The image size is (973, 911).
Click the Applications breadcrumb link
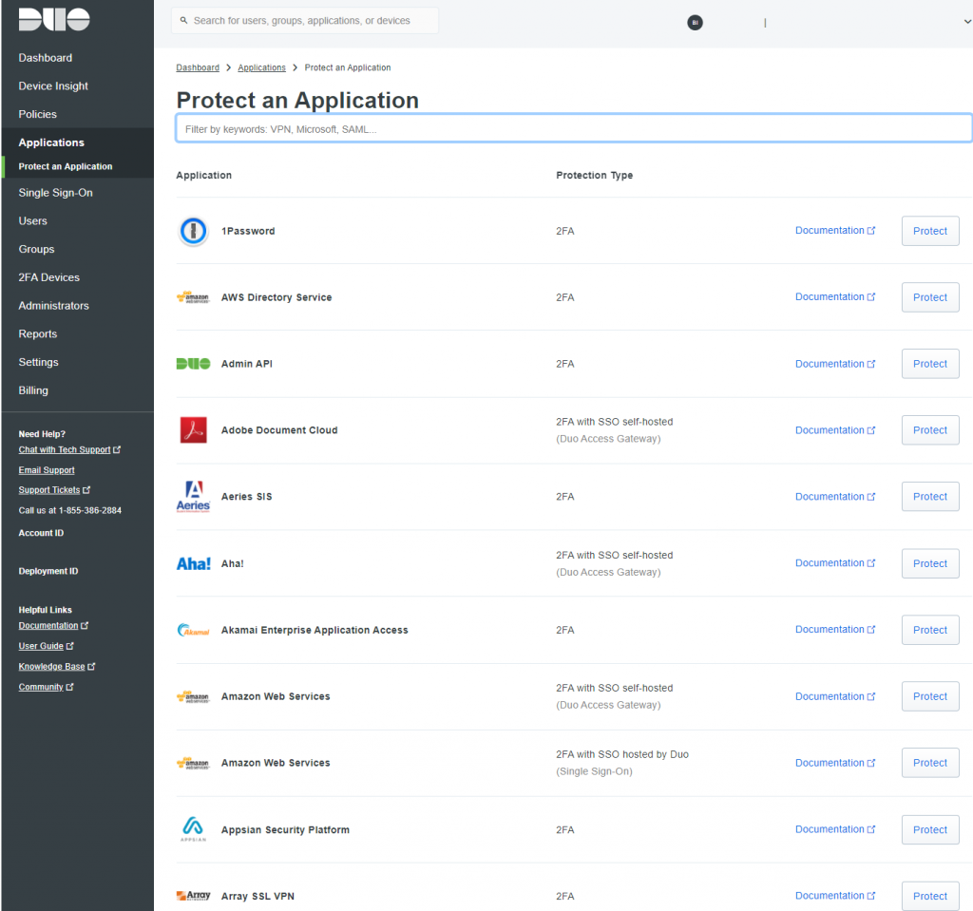pyautogui.click(x=262, y=67)
